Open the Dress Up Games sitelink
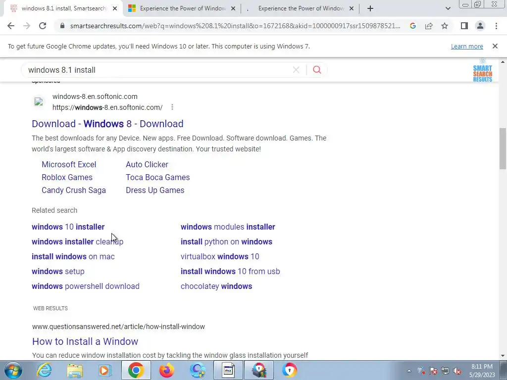507x380 pixels. (x=155, y=190)
